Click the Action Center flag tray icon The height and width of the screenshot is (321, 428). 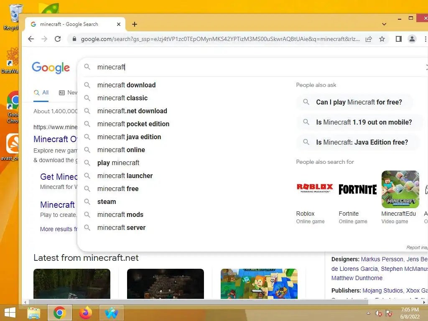point(389,313)
